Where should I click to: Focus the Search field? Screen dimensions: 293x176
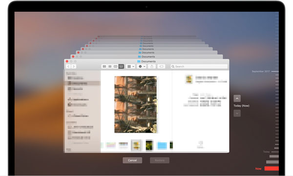coord(199,67)
